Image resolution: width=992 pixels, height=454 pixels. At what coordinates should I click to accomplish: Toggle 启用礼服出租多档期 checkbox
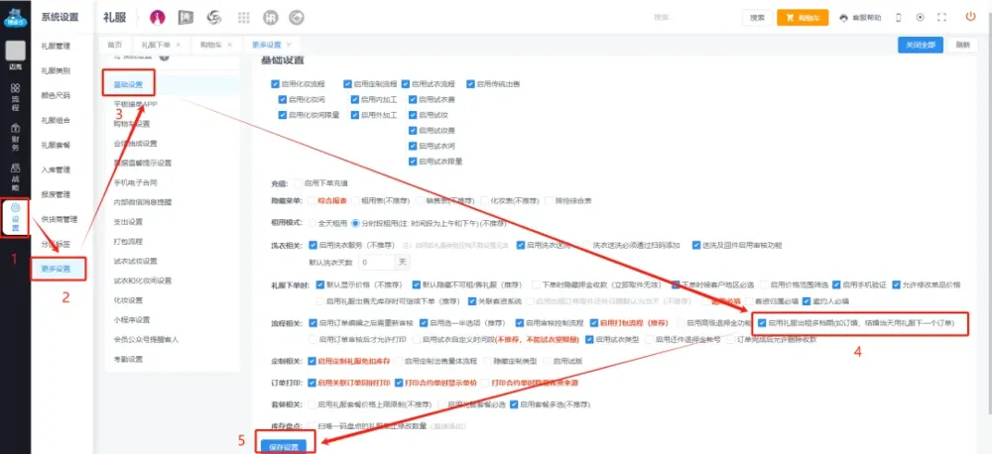click(x=761, y=322)
